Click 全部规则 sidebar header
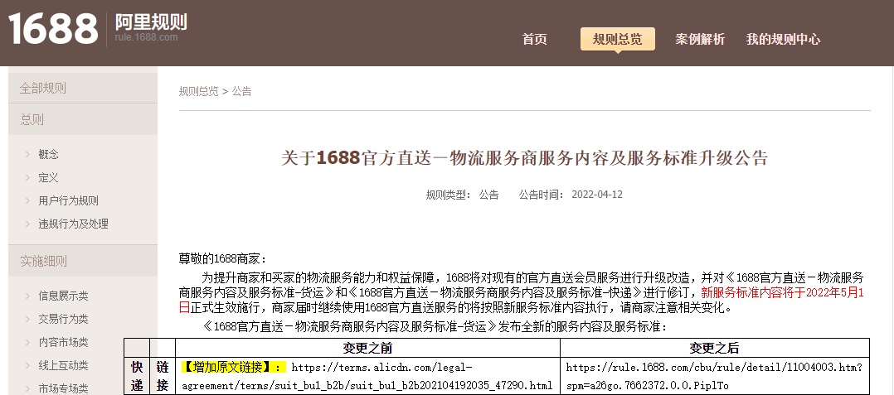This screenshot has width=894, height=395. point(83,89)
